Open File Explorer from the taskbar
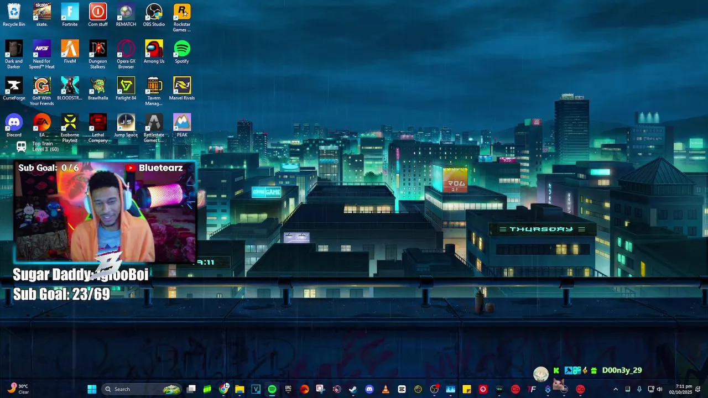This screenshot has width=708, height=398. 240,389
